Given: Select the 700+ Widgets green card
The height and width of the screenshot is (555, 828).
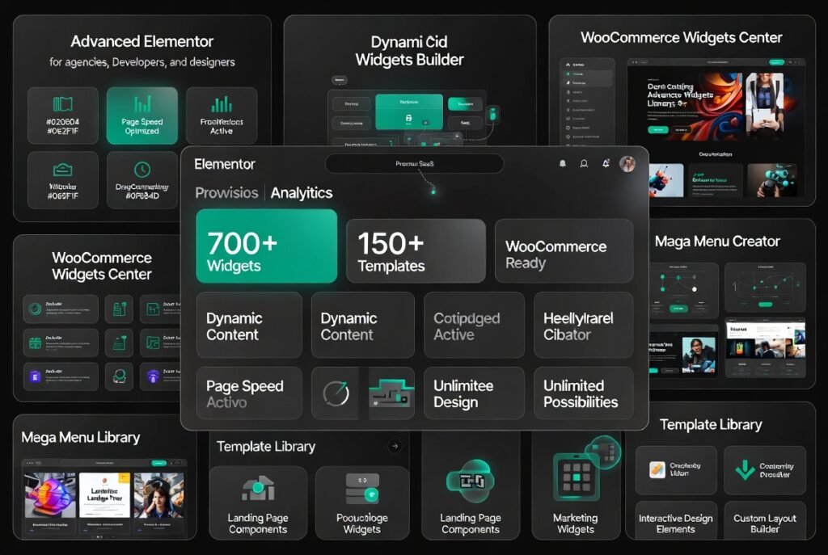Looking at the screenshot, I should pyautogui.click(x=267, y=246).
